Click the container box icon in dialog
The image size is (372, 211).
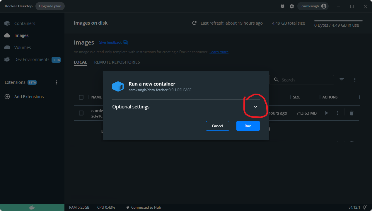point(118,86)
